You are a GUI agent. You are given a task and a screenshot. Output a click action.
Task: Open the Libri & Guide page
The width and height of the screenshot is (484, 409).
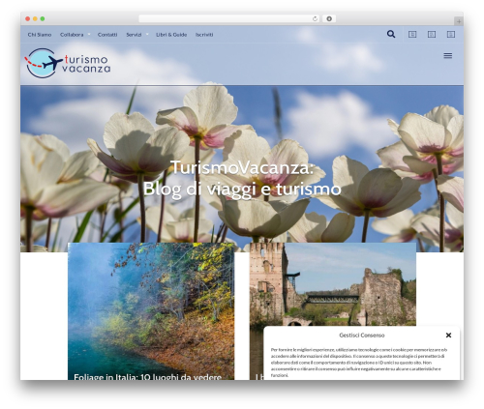171,35
